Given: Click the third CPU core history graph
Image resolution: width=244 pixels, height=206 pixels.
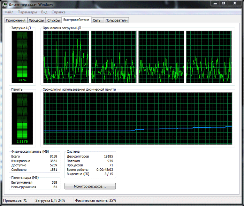Looking at the screenshot, I should [x=161, y=57].
